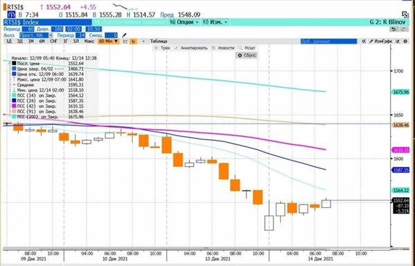Screen dimensions: 415x266
Task: Click the Таблица button
Action: pyautogui.click(x=158, y=41)
